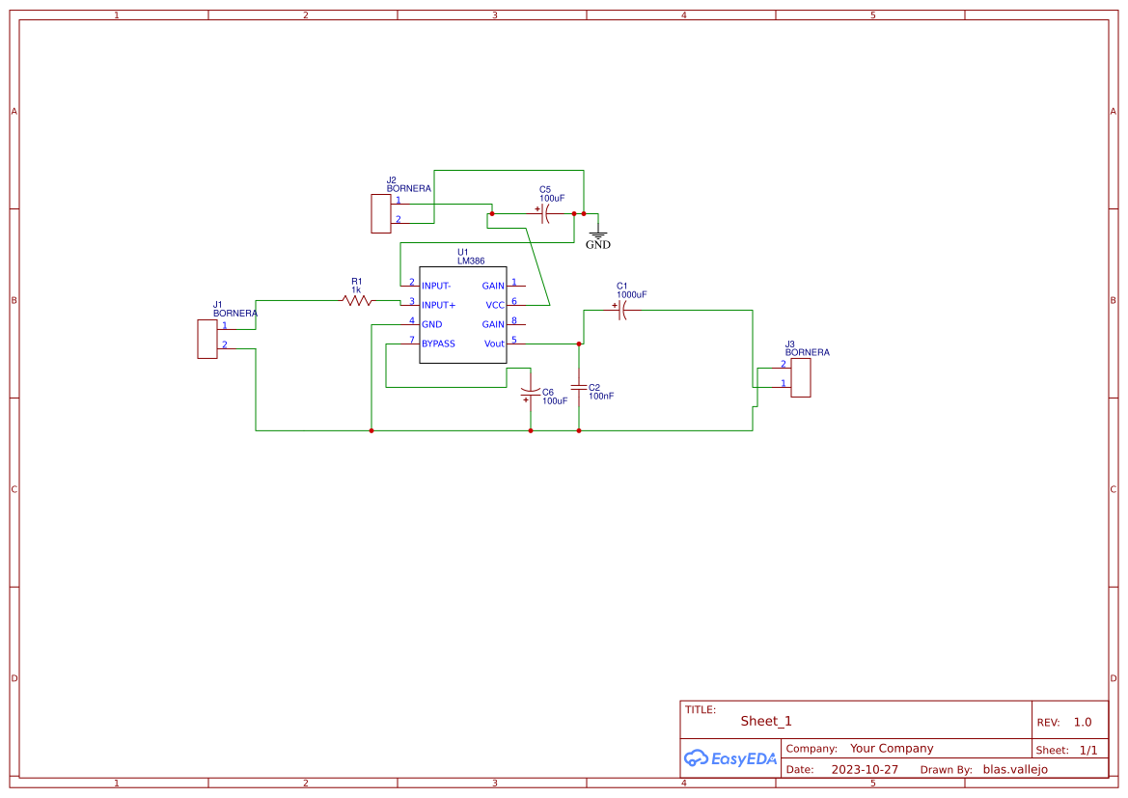Screen dimensions: 1128x798
Task: Click the EasyEDA logo
Action: coord(729,758)
